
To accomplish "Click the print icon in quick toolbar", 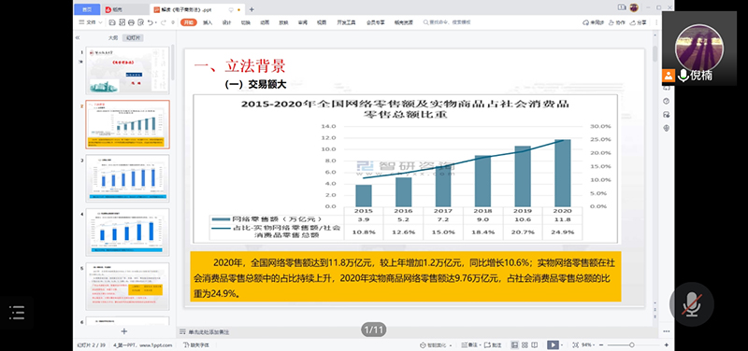I will click(x=131, y=22).
